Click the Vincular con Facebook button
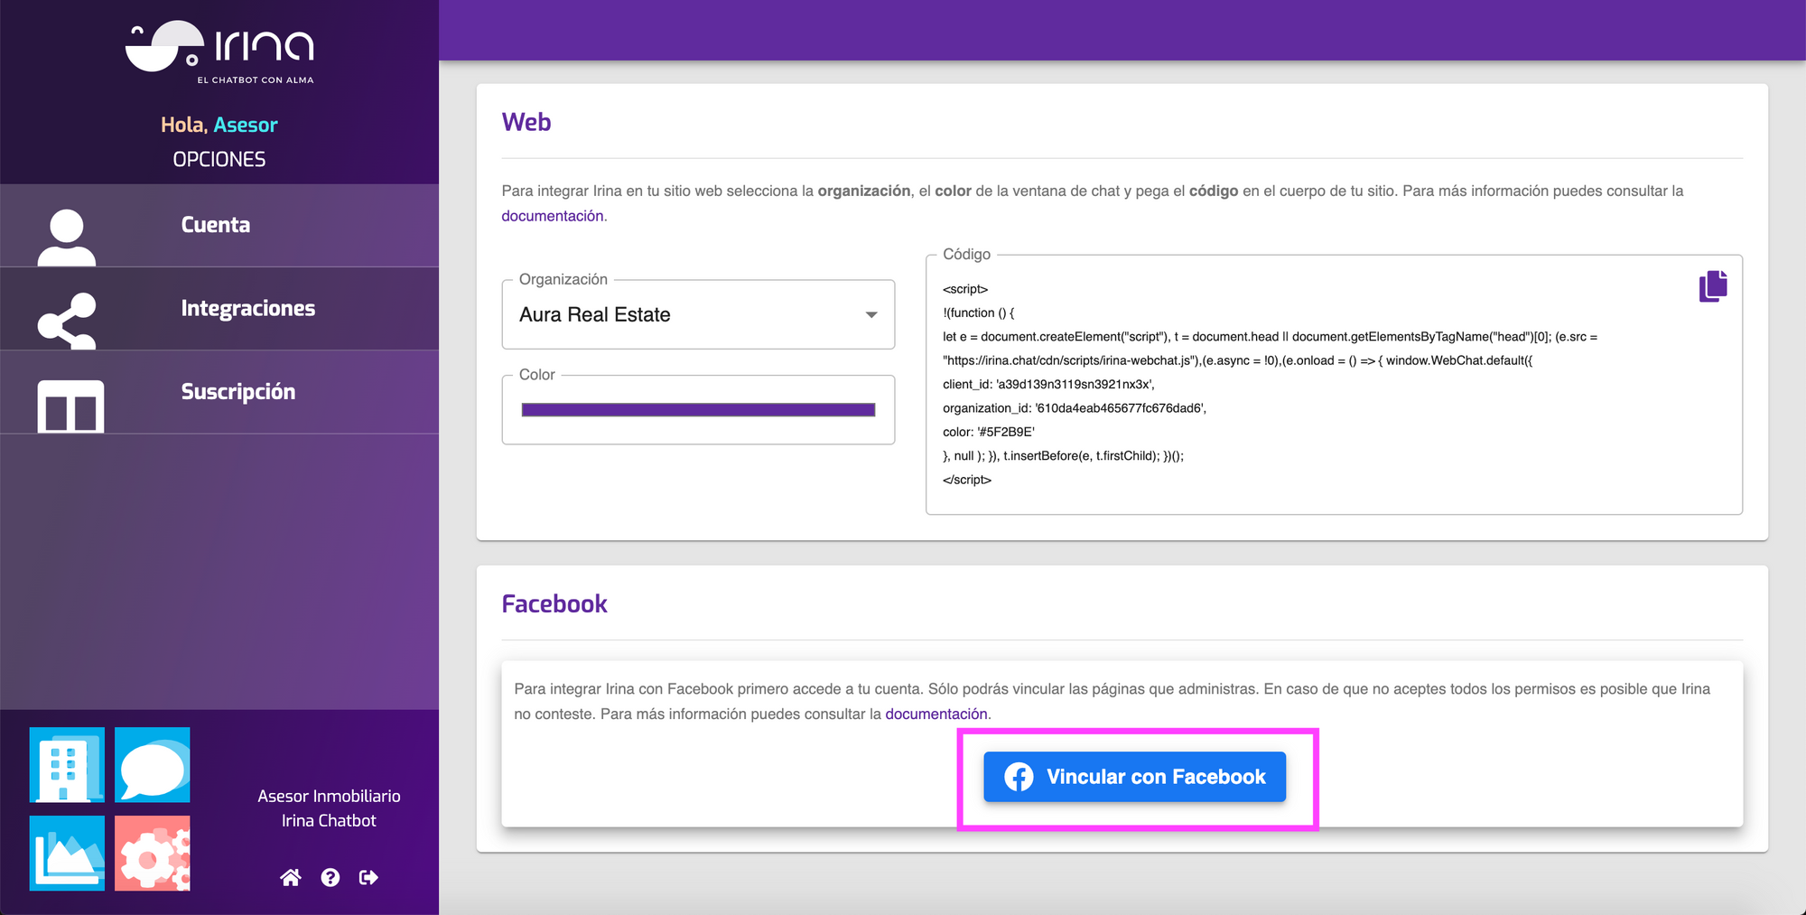Viewport: 1806px width, 915px height. (x=1135, y=777)
